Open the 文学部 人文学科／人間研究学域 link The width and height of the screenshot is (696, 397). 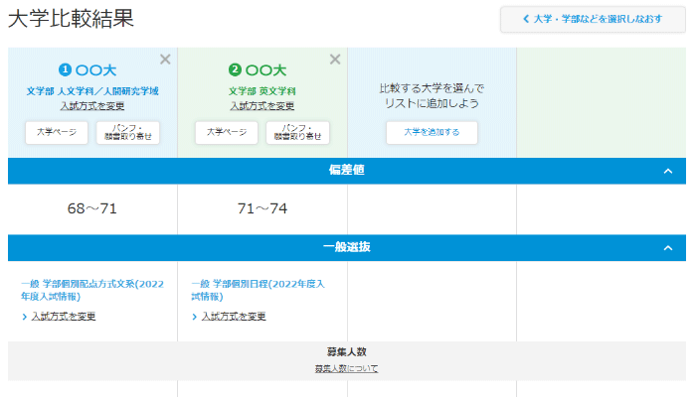coord(92,91)
